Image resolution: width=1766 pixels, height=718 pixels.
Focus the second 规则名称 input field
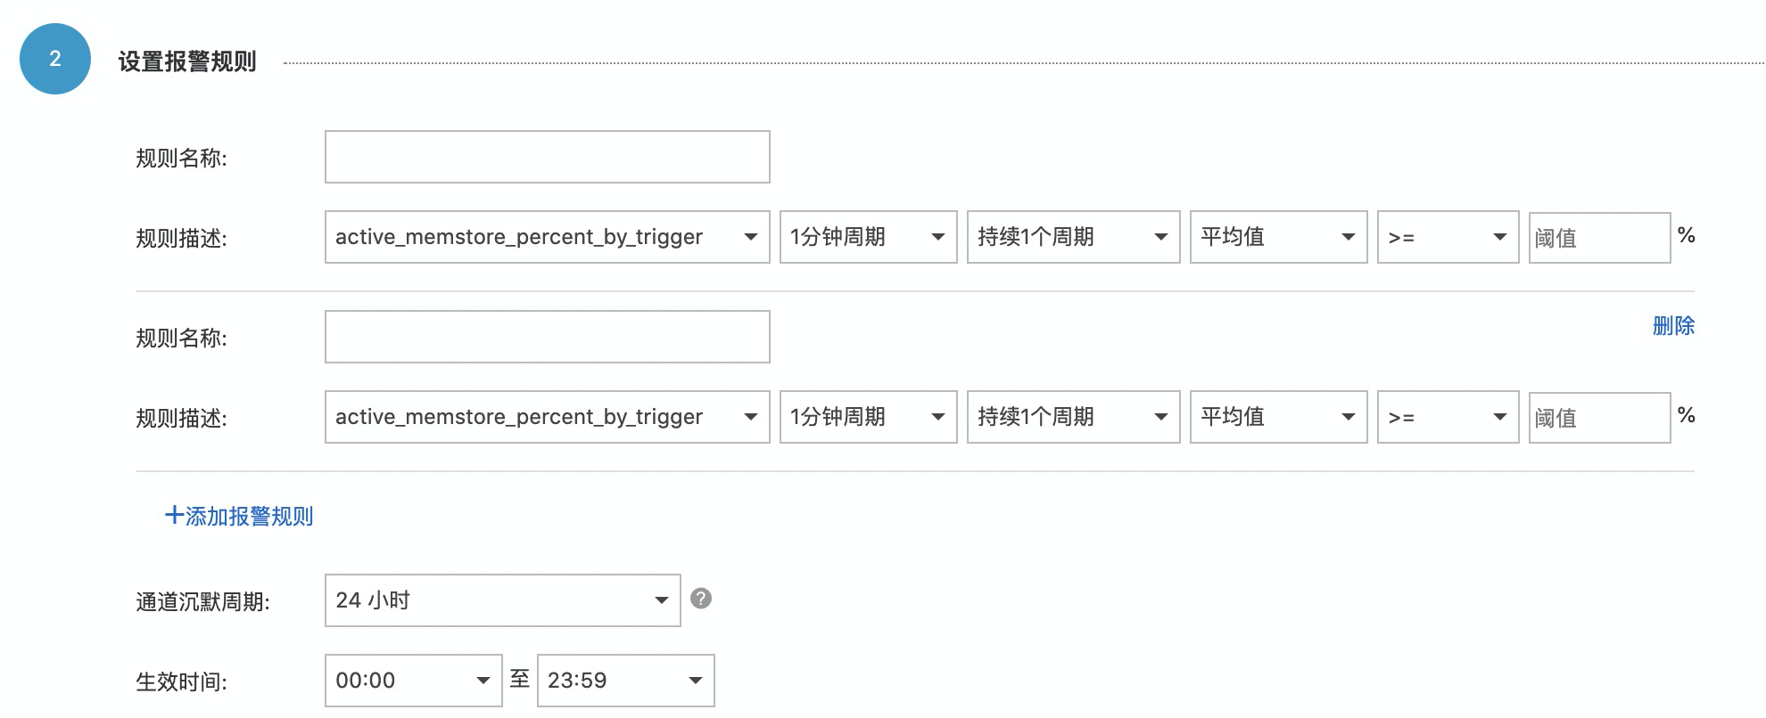coord(547,337)
